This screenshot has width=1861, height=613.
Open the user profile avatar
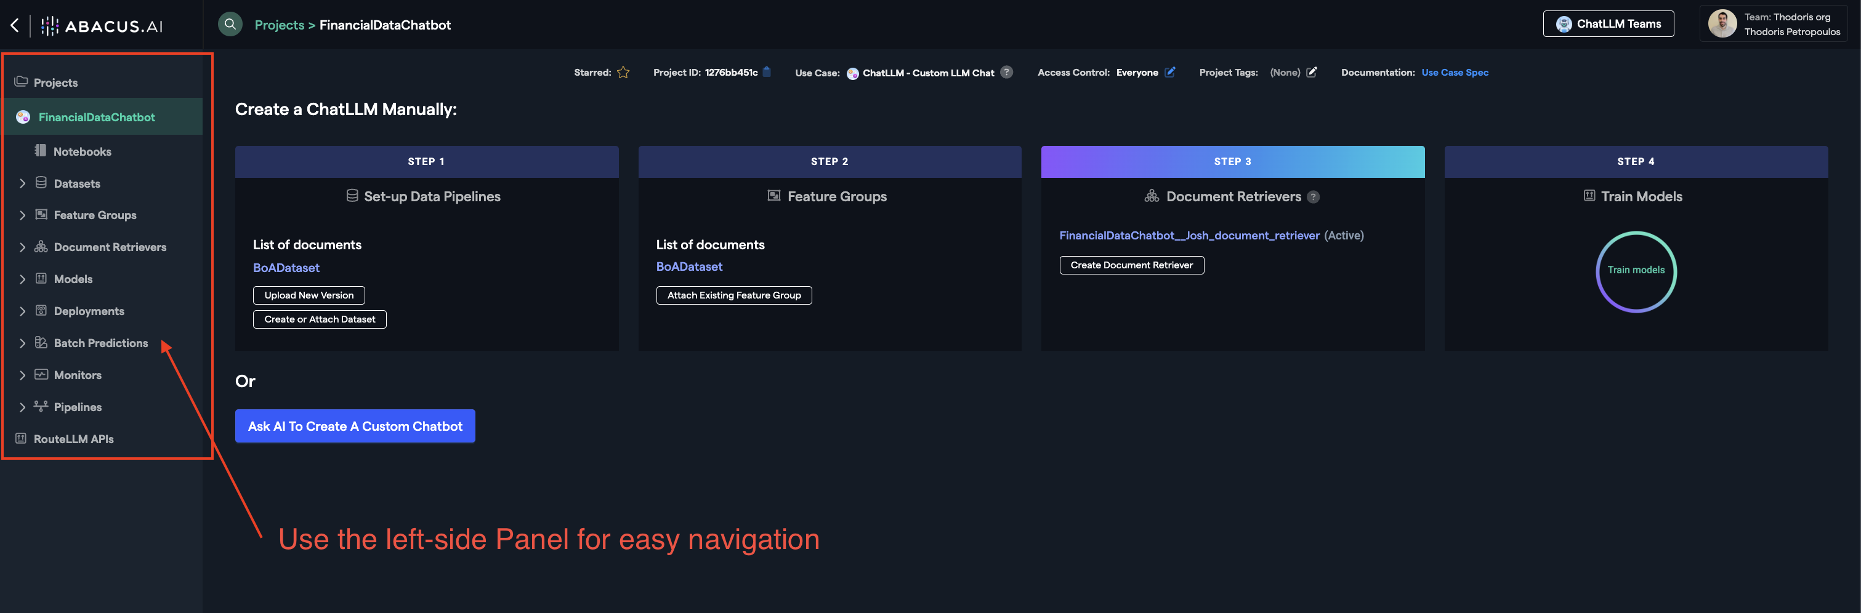[x=1722, y=25]
